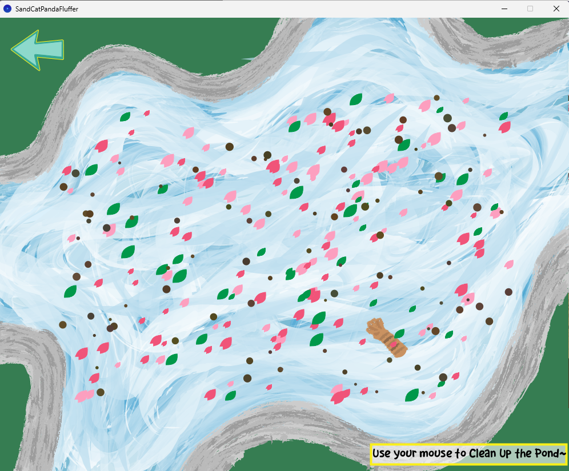Image resolution: width=569 pixels, height=471 pixels.
Task: Minimize the SandCatPandaFluffer window
Action: pyautogui.click(x=504, y=9)
